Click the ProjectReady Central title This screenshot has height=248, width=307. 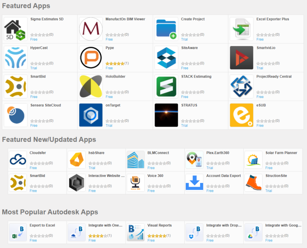coord(274,77)
